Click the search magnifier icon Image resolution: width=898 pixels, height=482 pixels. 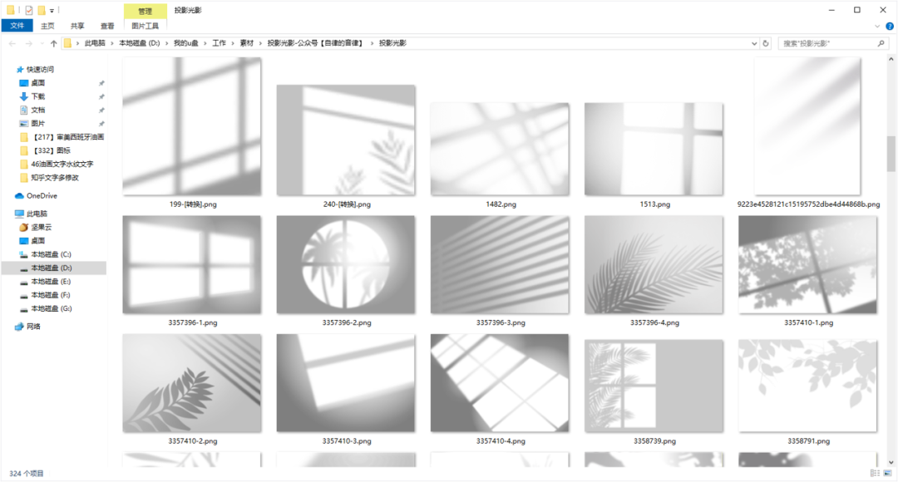point(881,43)
